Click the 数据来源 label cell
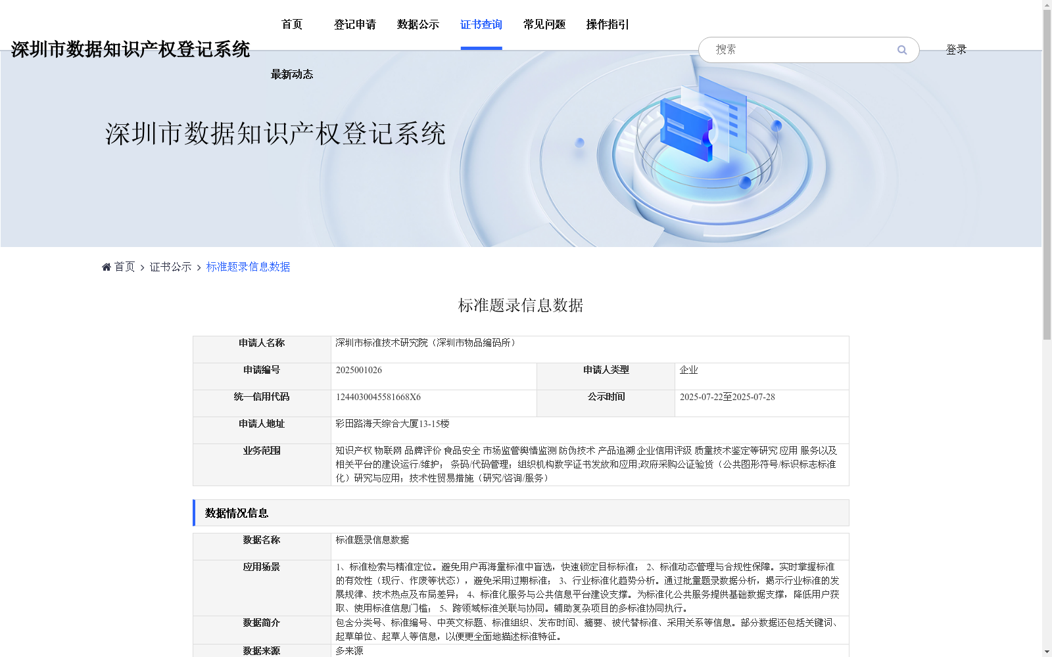The image size is (1052, 657). point(262,651)
